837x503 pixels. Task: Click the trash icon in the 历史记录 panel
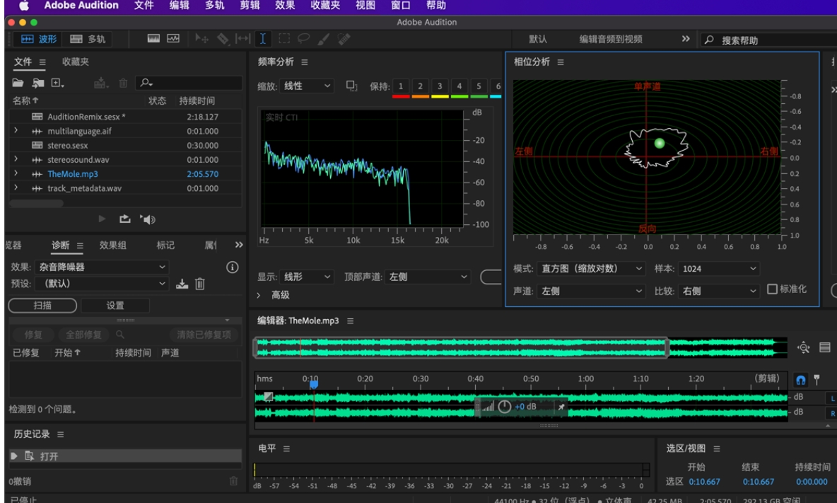233,481
